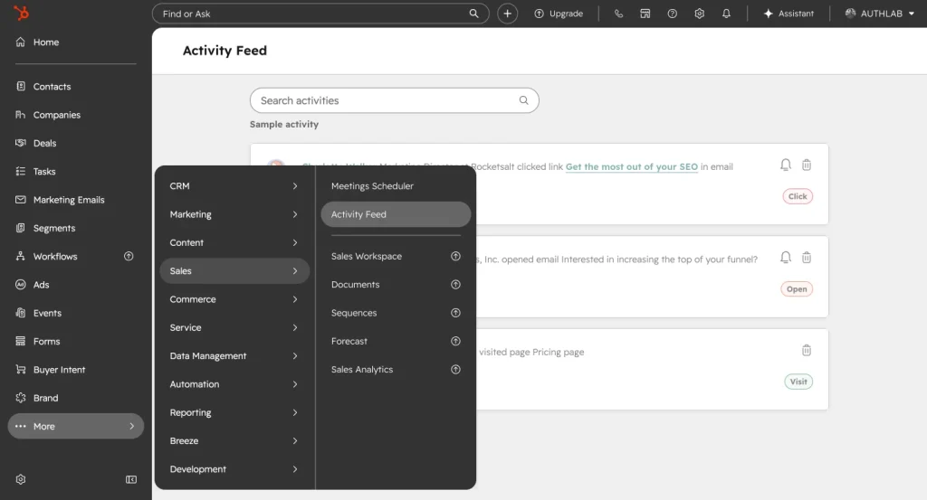Open Sales Analytics menu item
Screen dimensions: 927x500
396,370
